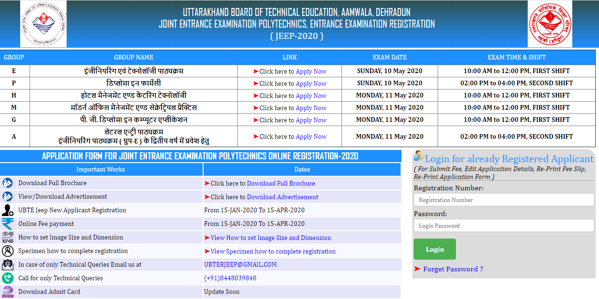Click the login applicant icon beside heading
Screen dimensions: 599x299
coord(419,157)
